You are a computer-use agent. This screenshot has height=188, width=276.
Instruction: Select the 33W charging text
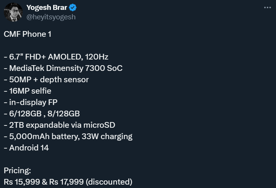coord(107,136)
